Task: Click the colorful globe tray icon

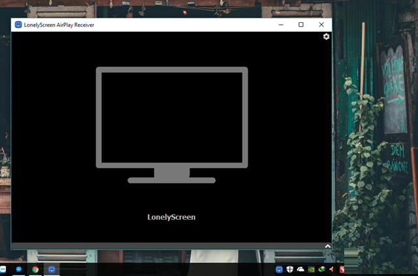Action: (322, 269)
